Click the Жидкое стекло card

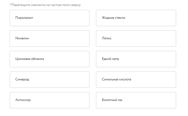pyautogui.click(x=136, y=18)
